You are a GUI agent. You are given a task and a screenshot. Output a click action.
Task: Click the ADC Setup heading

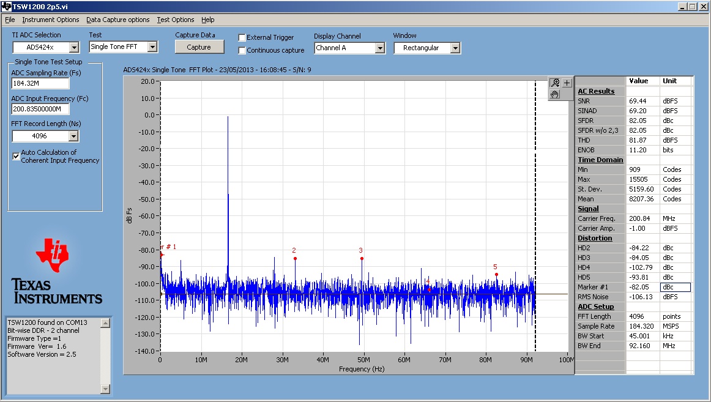point(595,307)
